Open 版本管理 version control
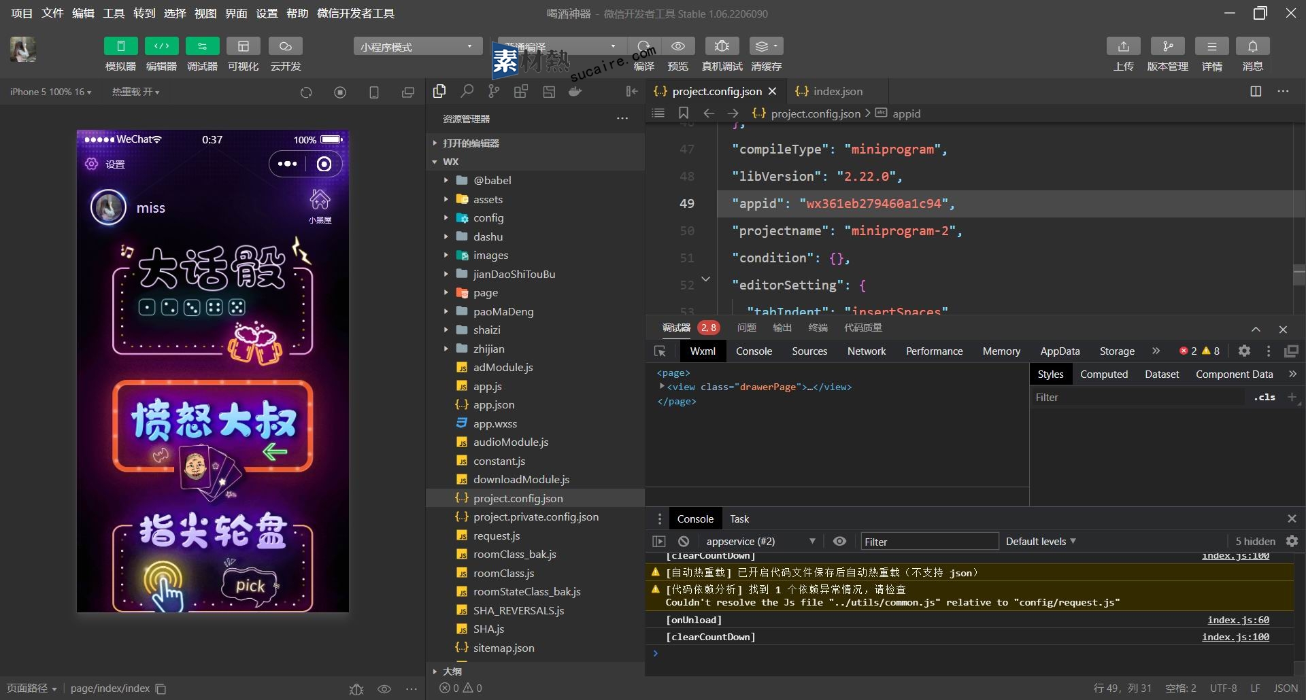1306x700 pixels. pos(1168,46)
